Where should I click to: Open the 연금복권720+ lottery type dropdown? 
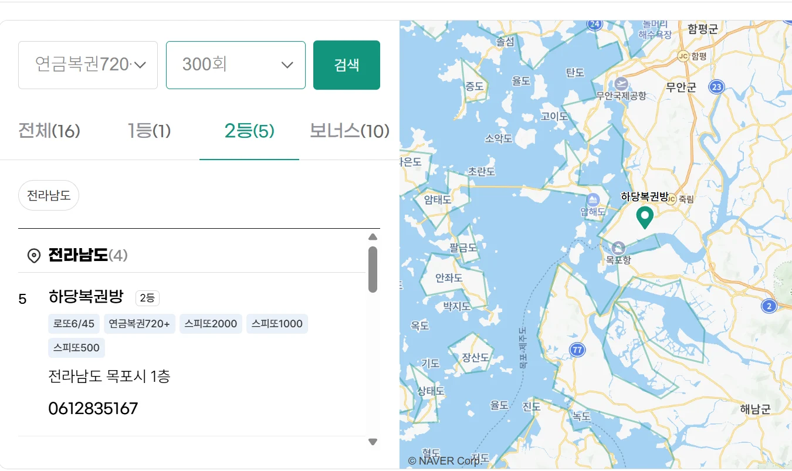(88, 65)
